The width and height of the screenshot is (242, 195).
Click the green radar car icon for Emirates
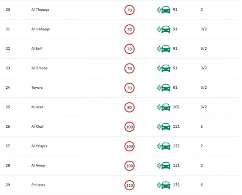tap(164, 185)
